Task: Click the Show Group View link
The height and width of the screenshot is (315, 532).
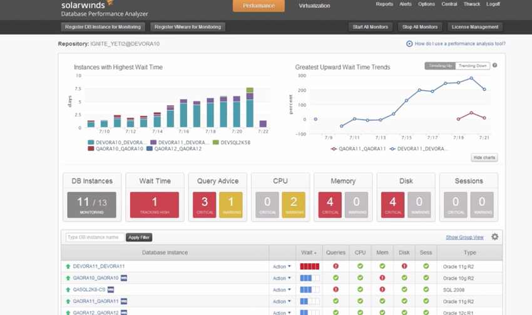Action: point(464,237)
